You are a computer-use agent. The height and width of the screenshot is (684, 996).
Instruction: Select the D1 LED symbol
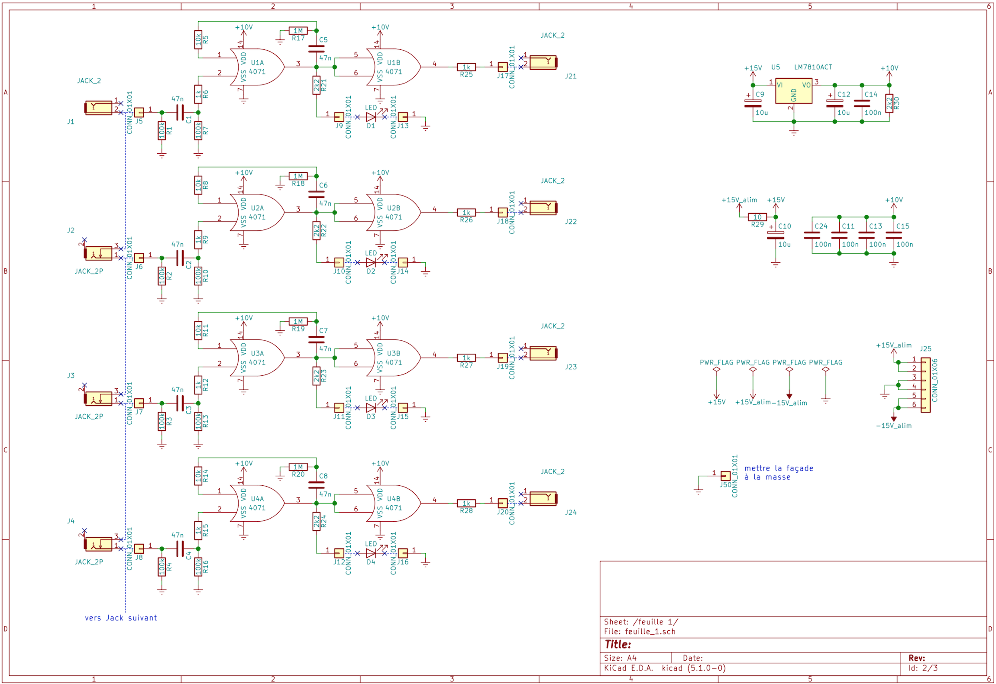(371, 117)
